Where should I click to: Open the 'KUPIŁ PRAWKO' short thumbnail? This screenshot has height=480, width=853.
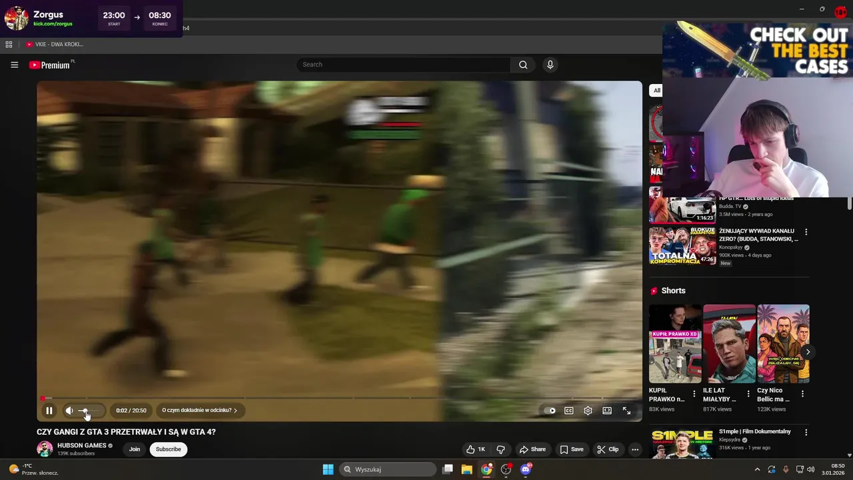tap(675, 344)
